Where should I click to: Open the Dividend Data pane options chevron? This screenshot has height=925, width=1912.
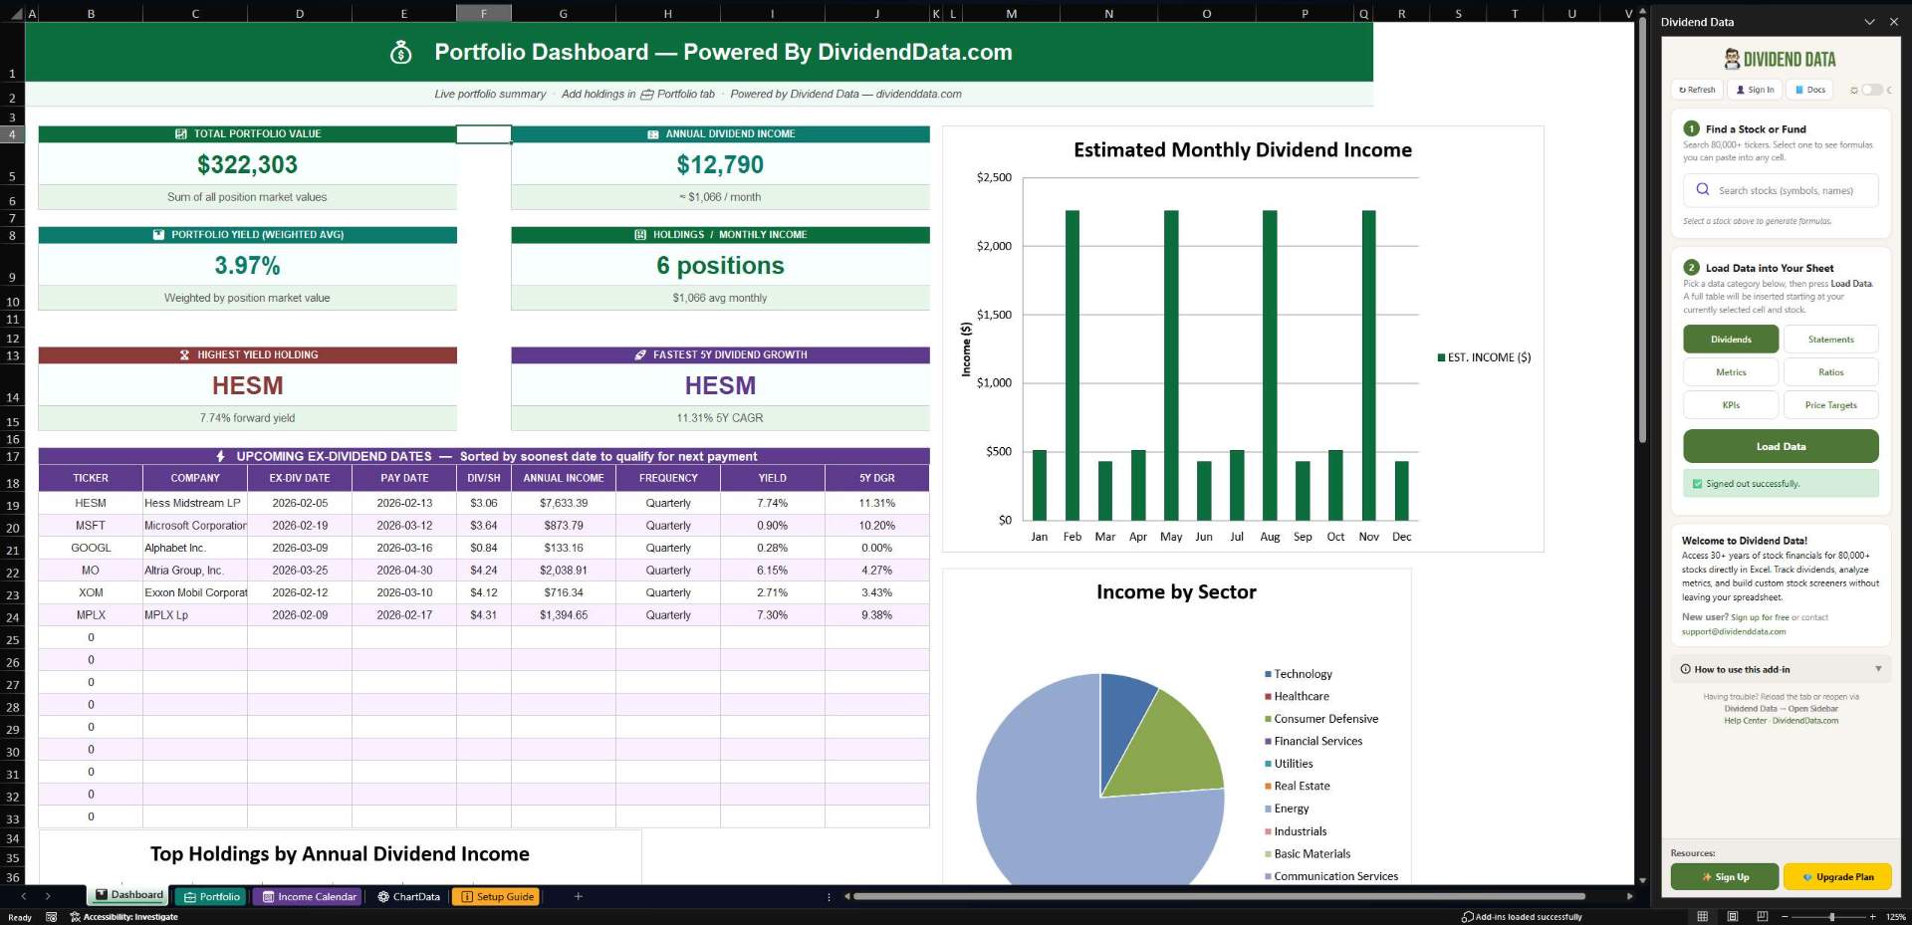1869,22
